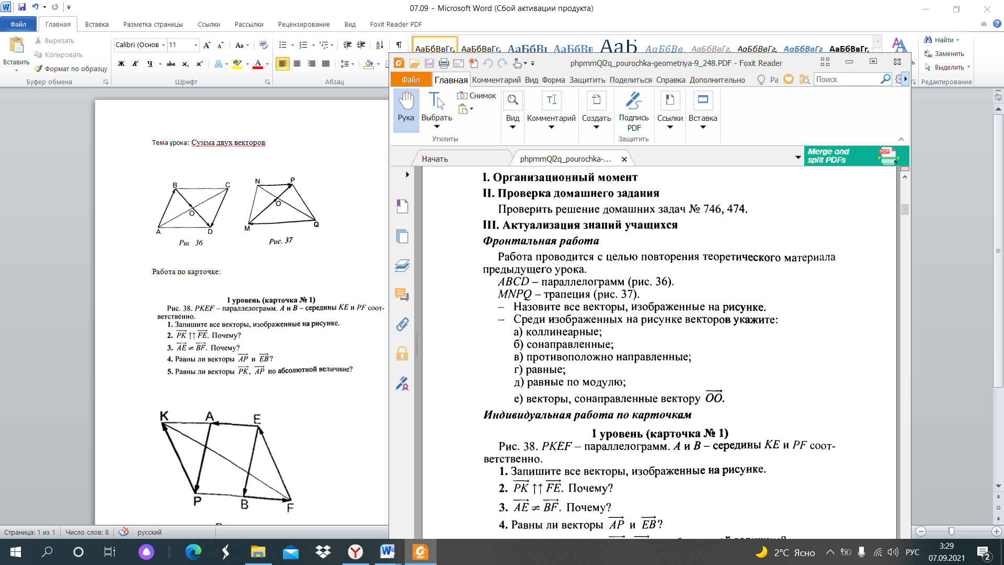Open Change Case (Aa) dropdown in Word

pos(242,45)
